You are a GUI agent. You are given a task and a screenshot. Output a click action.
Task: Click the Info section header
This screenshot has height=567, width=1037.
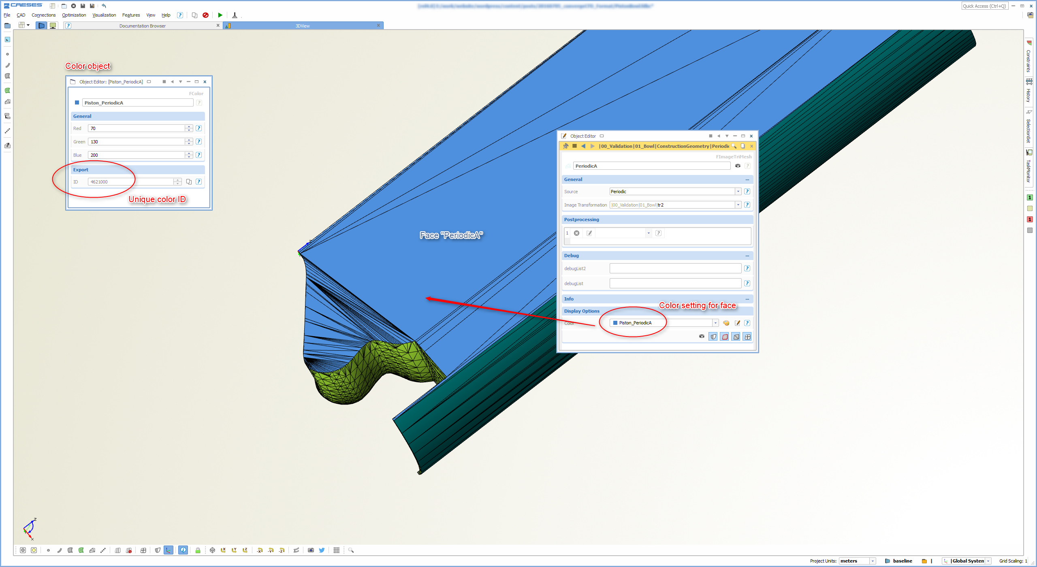[657, 299]
